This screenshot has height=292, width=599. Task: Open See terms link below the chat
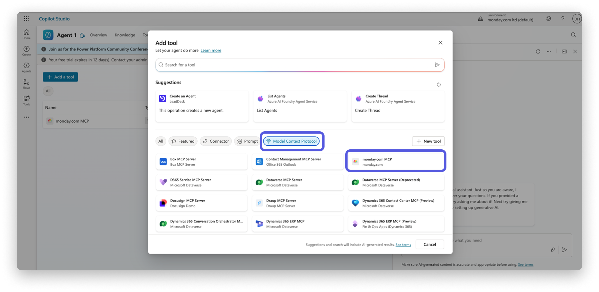tap(526, 265)
